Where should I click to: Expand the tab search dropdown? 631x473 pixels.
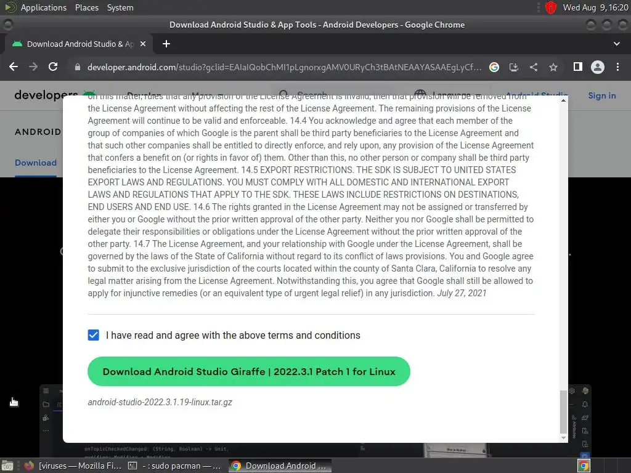(617, 44)
